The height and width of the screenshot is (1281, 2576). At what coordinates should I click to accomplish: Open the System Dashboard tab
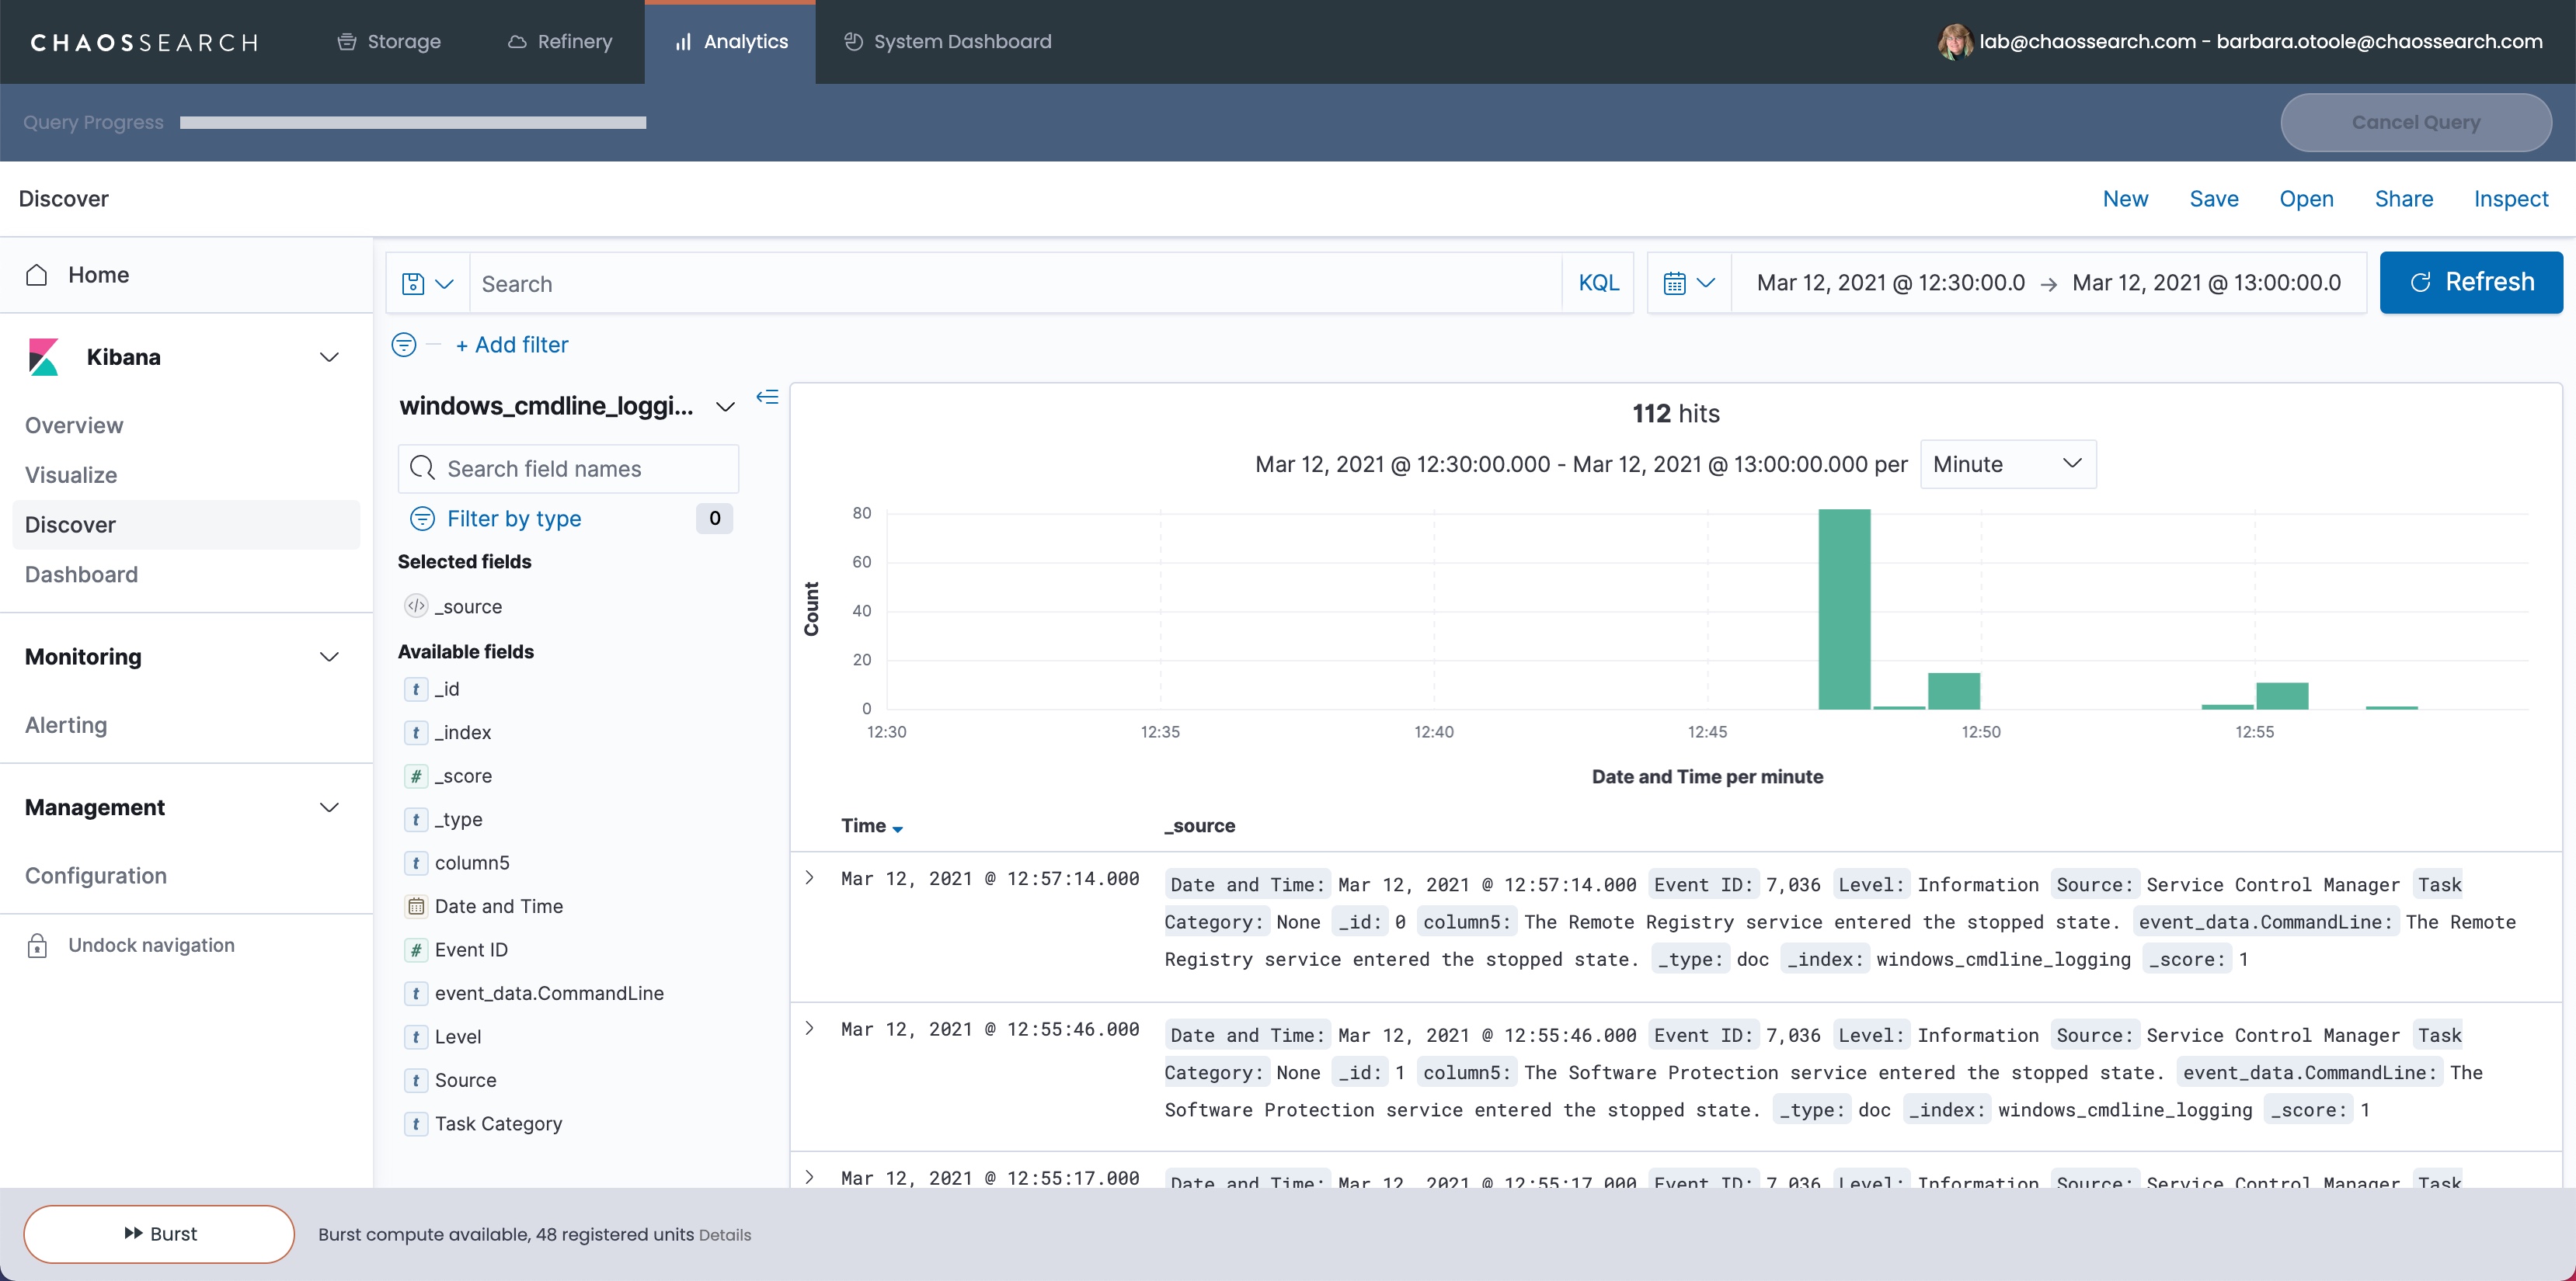coord(947,42)
